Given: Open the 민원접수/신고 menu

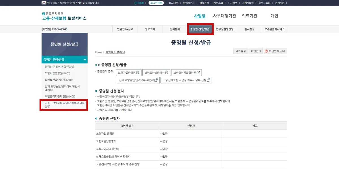Looking at the screenshot, I should pos(125,29).
